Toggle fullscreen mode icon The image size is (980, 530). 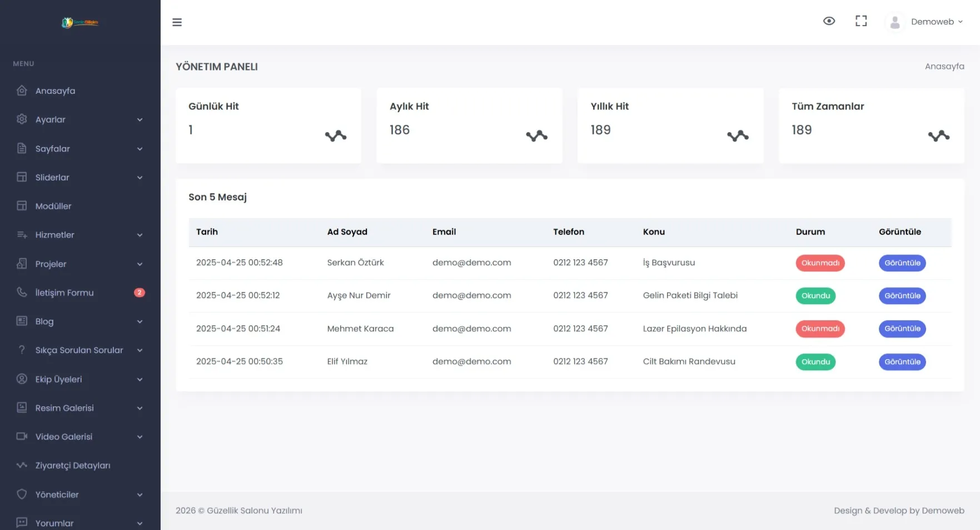860,21
